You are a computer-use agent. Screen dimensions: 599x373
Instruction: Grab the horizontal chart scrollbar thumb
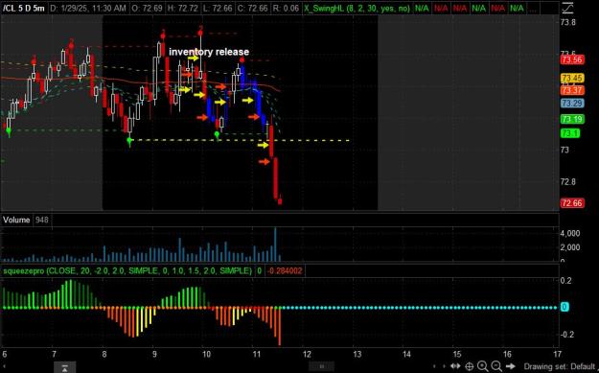pyautogui.click(x=321, y=367)
